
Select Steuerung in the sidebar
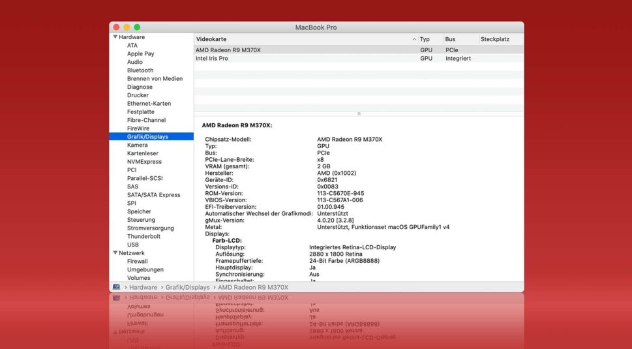pos(141,220)
